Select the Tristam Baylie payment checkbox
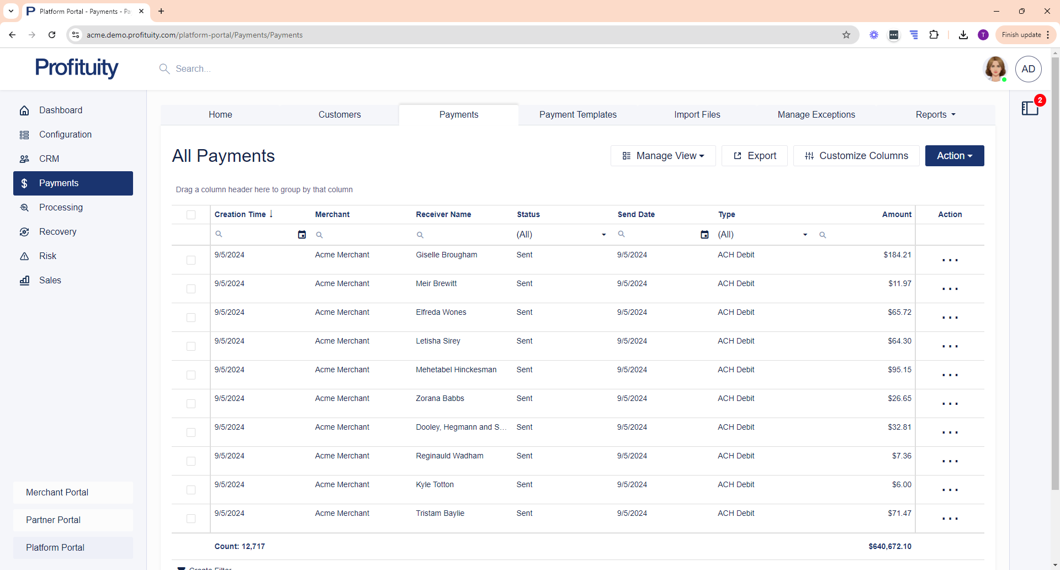The height and width of the screenshot is (570, 1060). coord(191,519)
